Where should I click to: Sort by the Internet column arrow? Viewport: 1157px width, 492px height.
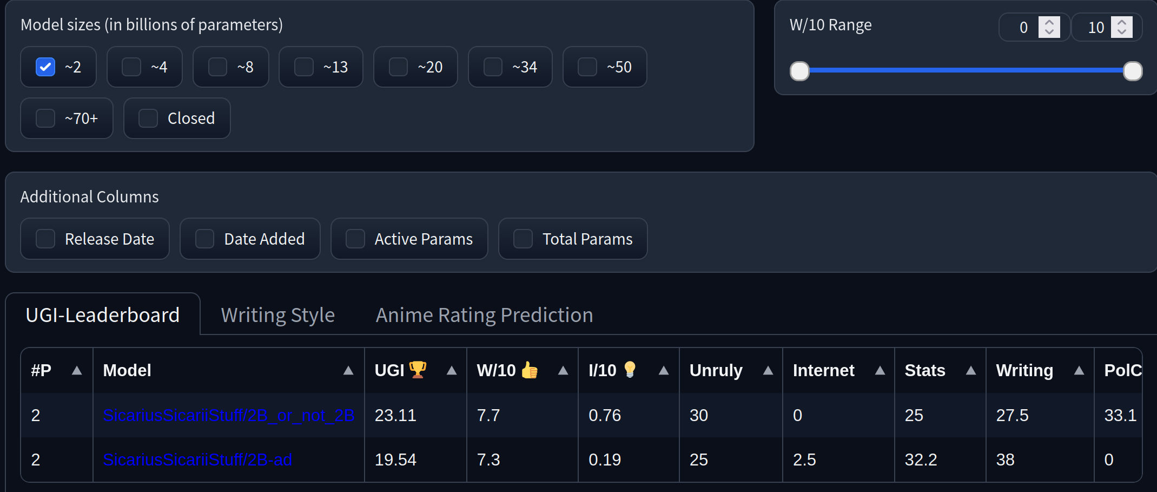[x=880, y=371]
